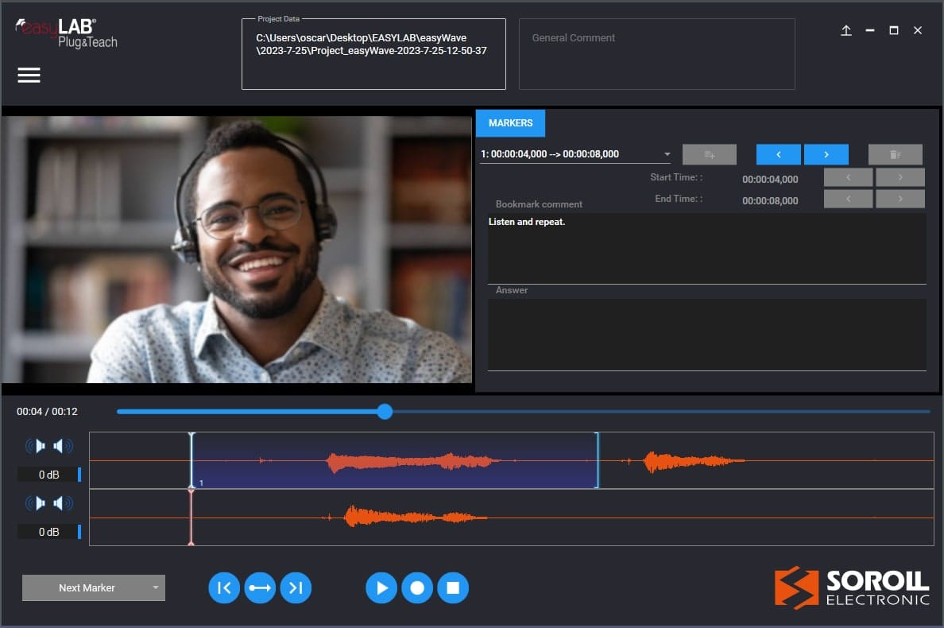Select the MARKERS tab
944x628 pixels.
click(x=510, y=123)
